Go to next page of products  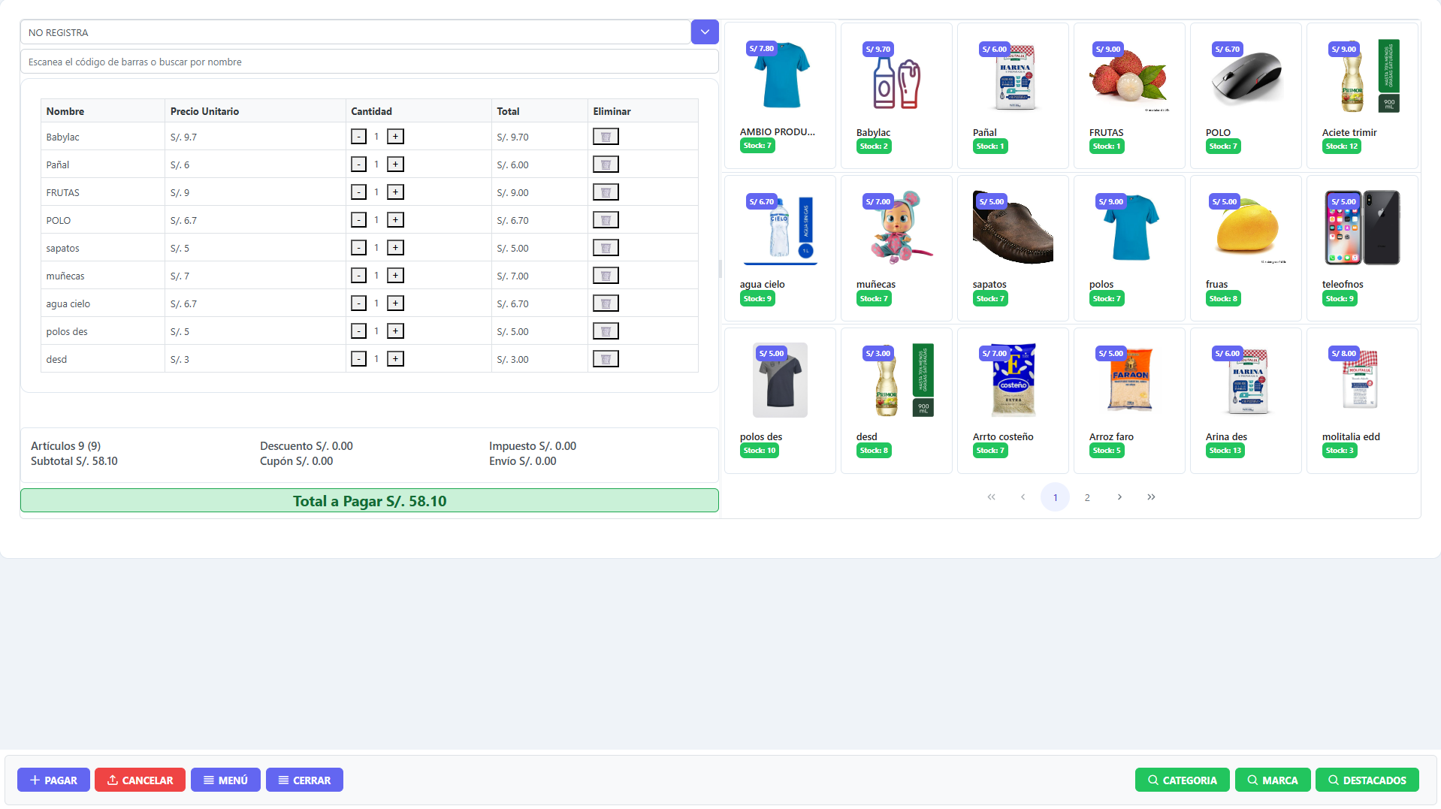pyautogui.click(x=1119, y=497)
